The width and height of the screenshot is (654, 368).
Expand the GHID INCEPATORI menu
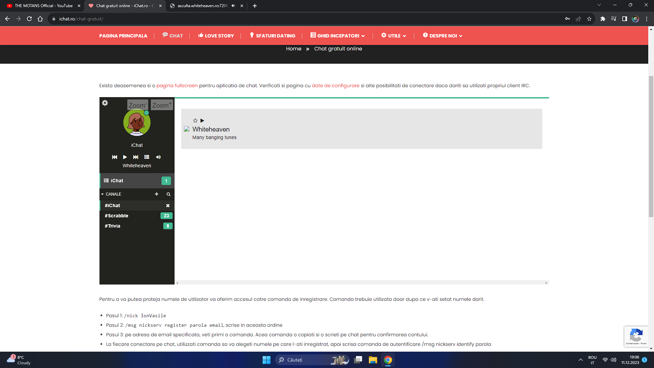click(338, 36)
